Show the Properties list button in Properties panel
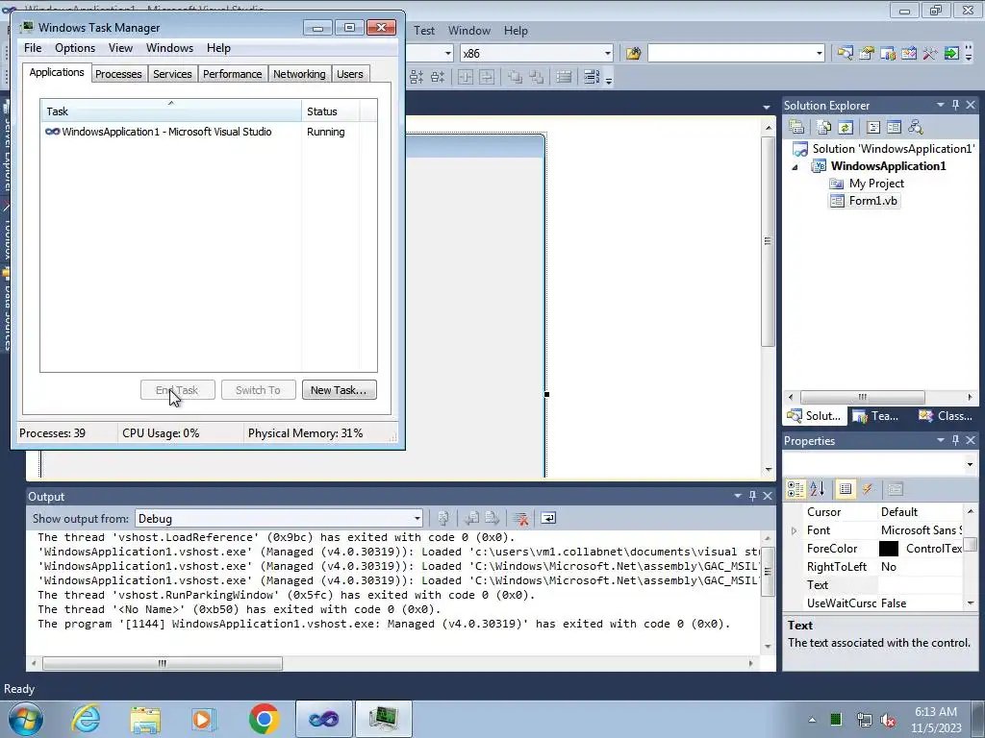The width and height of the screenshot is (985, 738). pyautogui.click(x=846, y=489)
